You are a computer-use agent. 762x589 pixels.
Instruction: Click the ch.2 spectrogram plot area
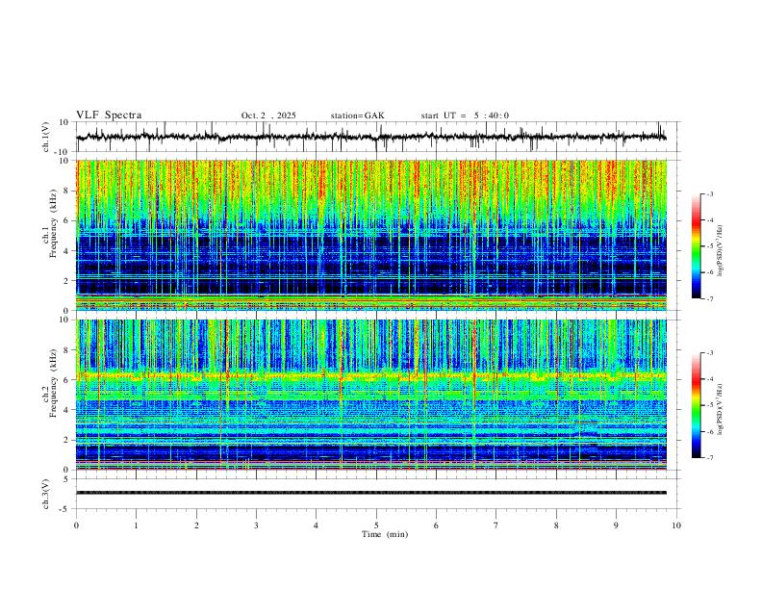(x=371, y=395)
